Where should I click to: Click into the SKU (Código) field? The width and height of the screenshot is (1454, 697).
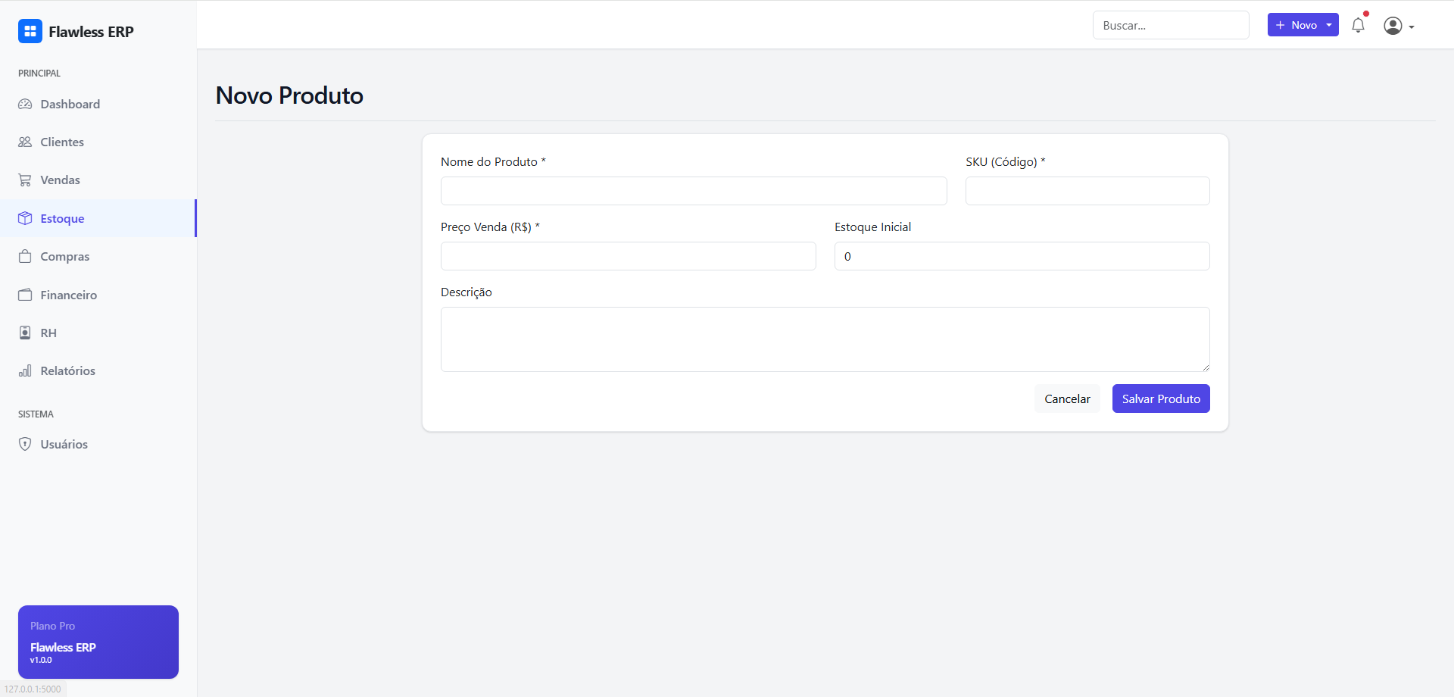(x=1087, y=191)
